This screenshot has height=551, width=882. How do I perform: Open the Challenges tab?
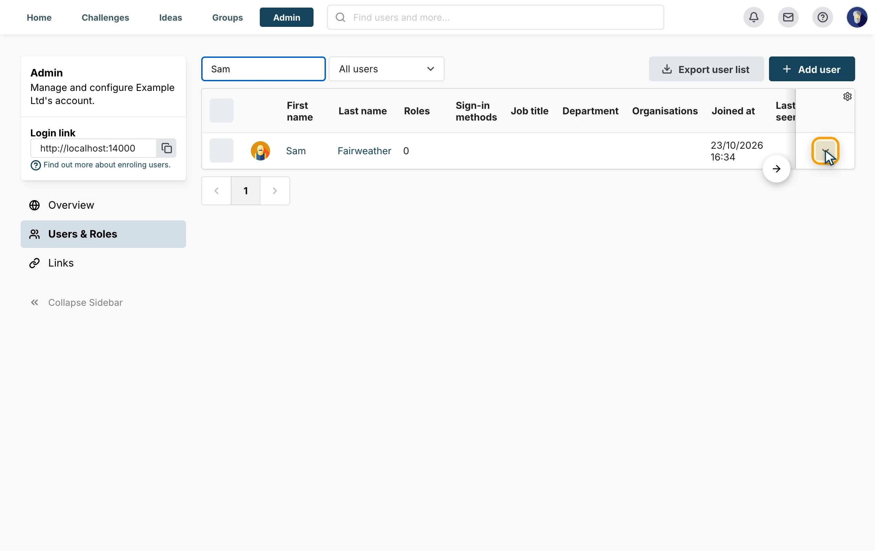coord(105,18)
